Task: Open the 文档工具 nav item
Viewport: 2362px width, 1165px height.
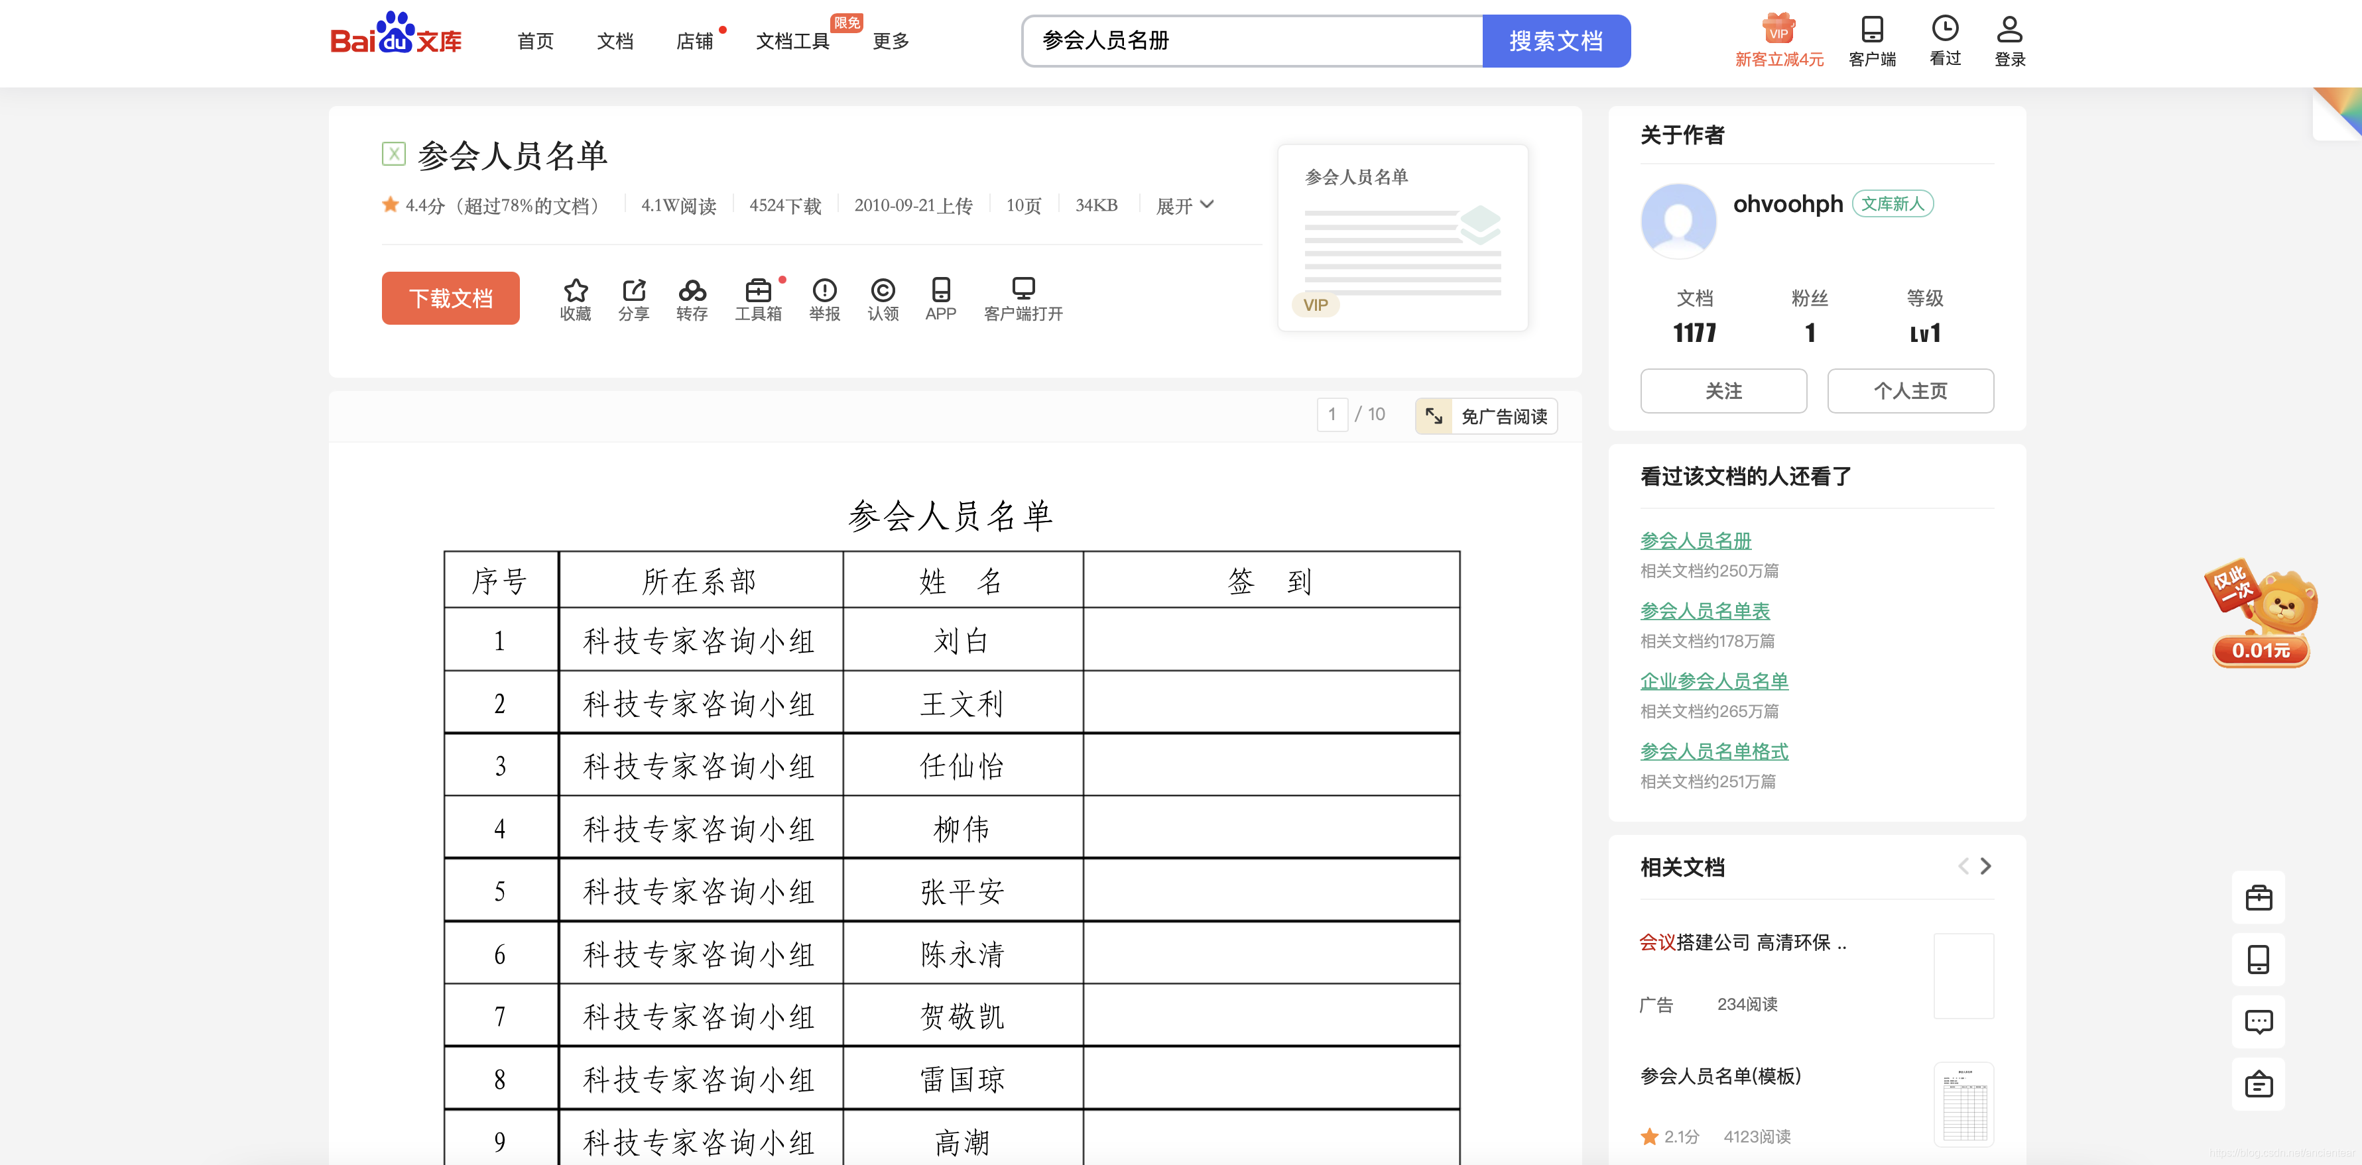Action: tap(792, 41)
